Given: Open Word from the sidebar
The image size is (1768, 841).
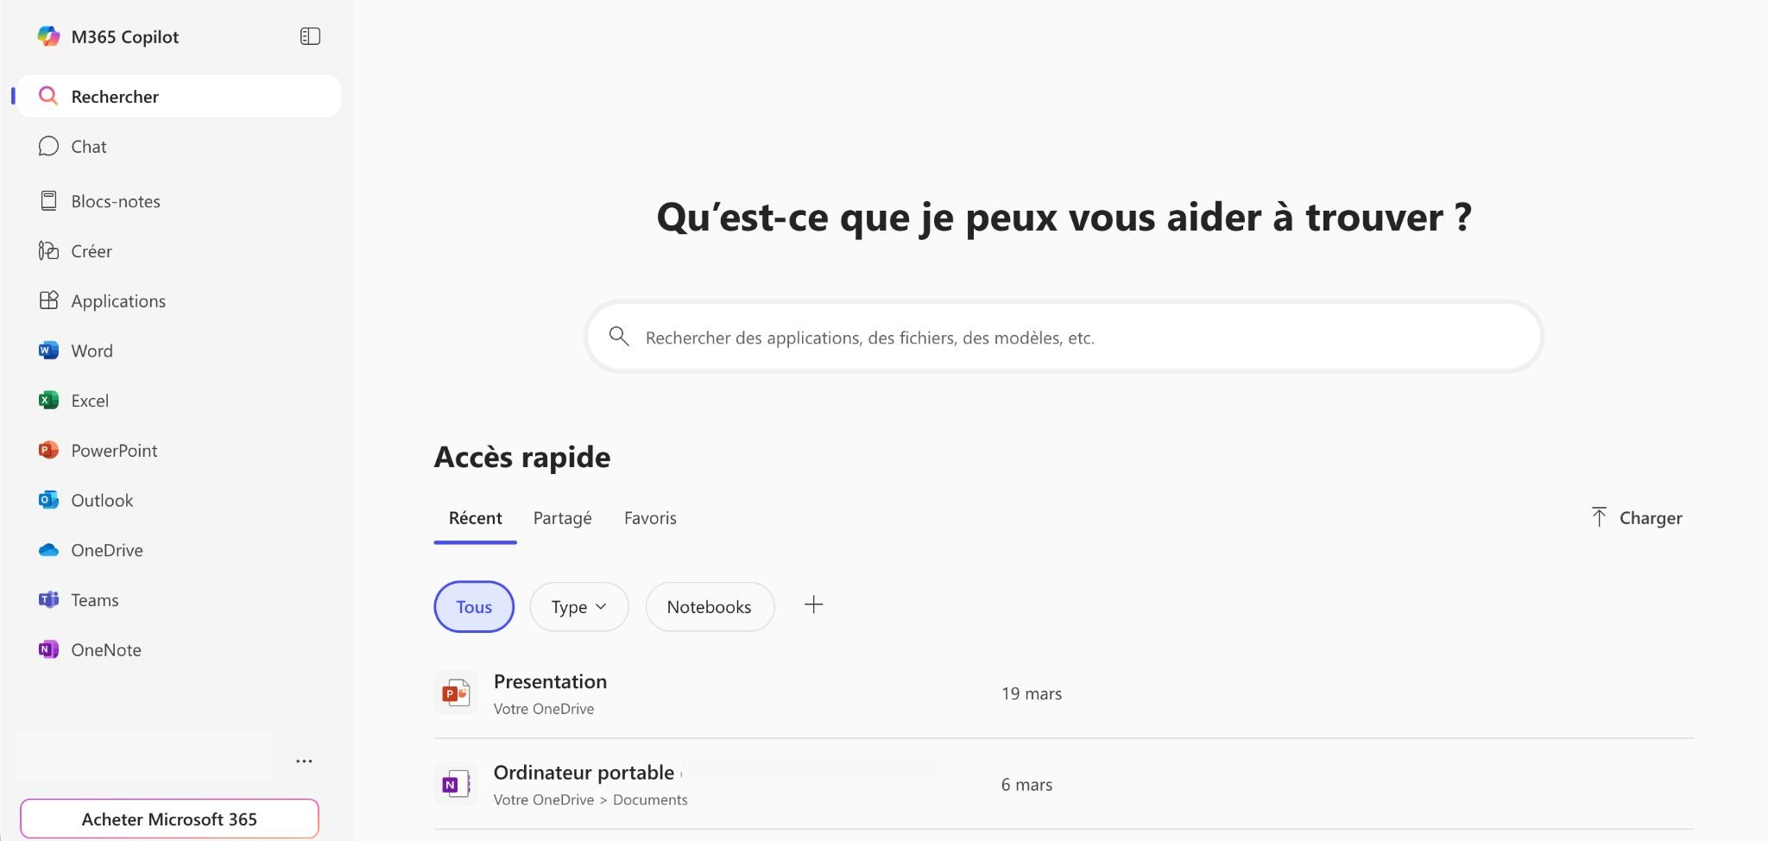Looking at the screenshot, I should point(92,351).
